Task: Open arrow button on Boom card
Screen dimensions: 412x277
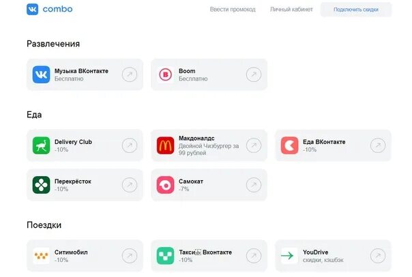Action: point(254,74)
